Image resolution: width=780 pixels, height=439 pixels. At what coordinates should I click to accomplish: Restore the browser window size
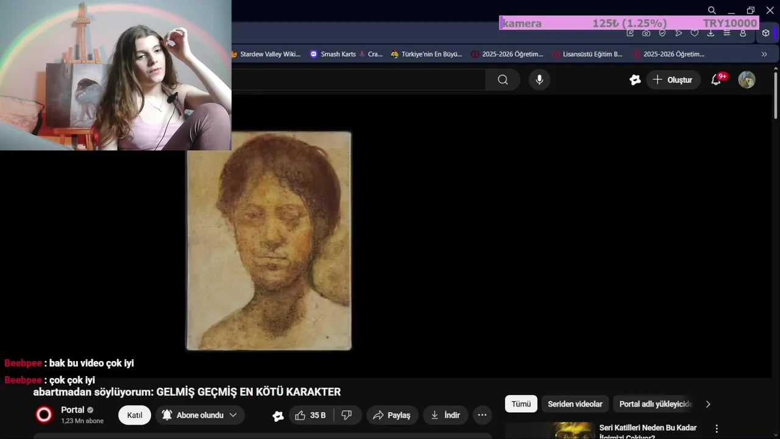(751, 10)
